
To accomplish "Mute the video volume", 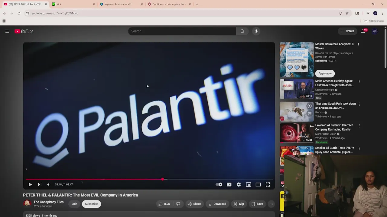I will tap(49, 184).
